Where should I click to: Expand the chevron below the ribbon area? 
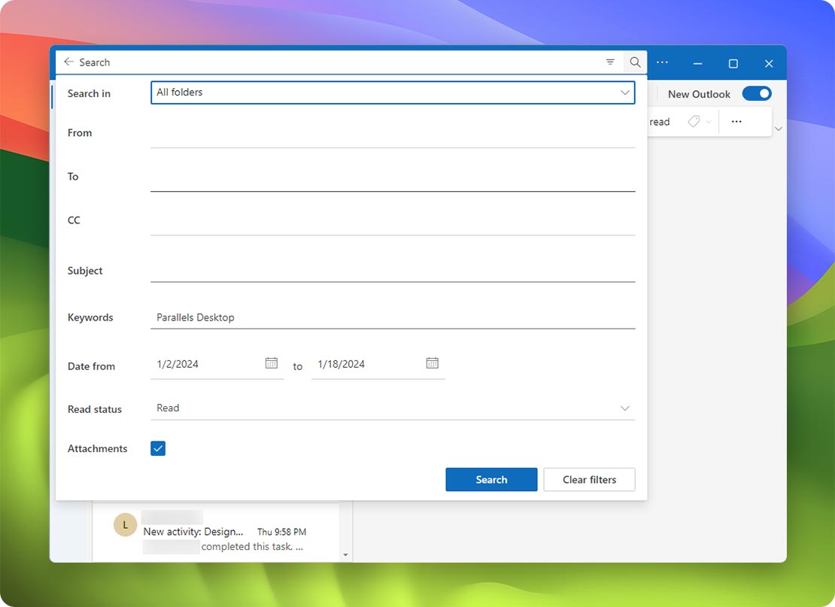point(778,129)
